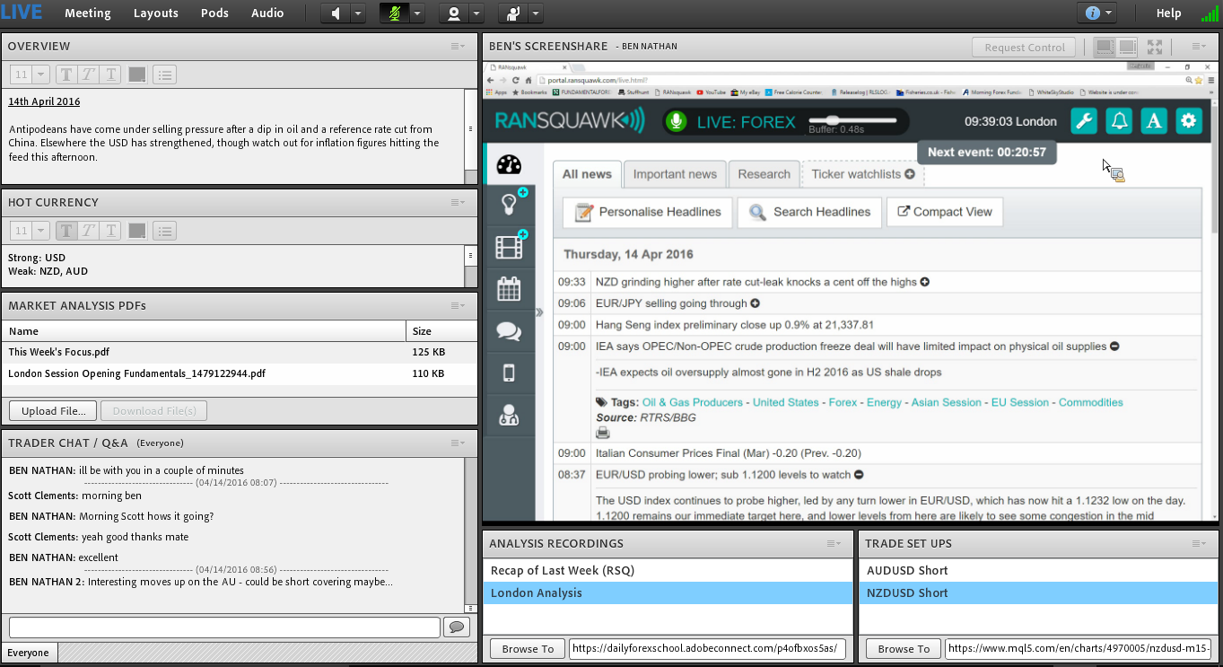Toggle bold in Hot Currency pod
Screen dimensions: 1223x667
(67, 231)
